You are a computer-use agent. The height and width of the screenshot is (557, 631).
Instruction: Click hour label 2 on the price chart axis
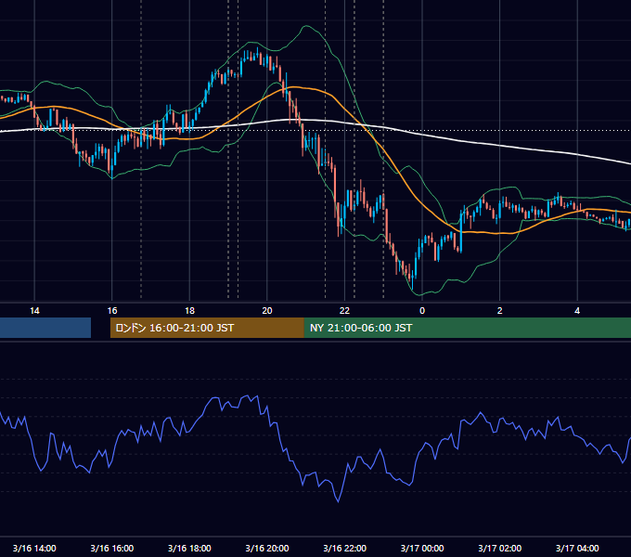(500, 311)
